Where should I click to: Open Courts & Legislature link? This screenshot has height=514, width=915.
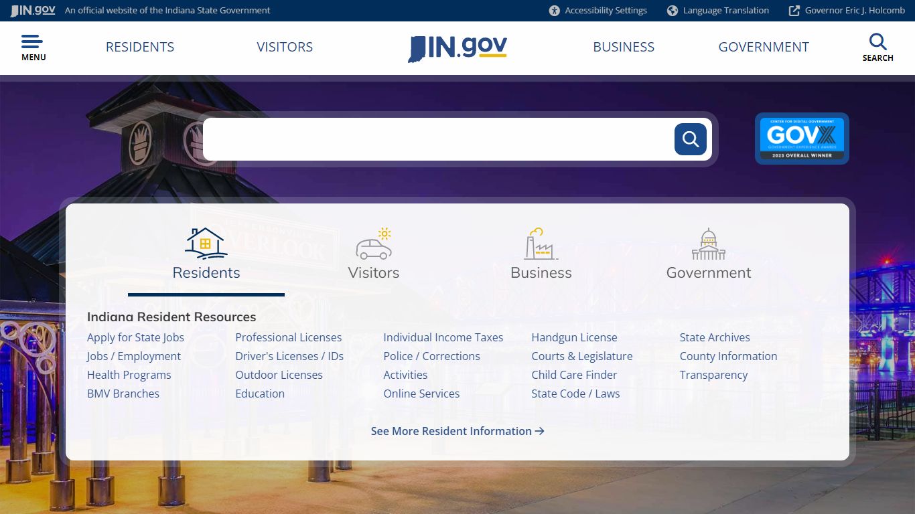(x=582, y=356)
